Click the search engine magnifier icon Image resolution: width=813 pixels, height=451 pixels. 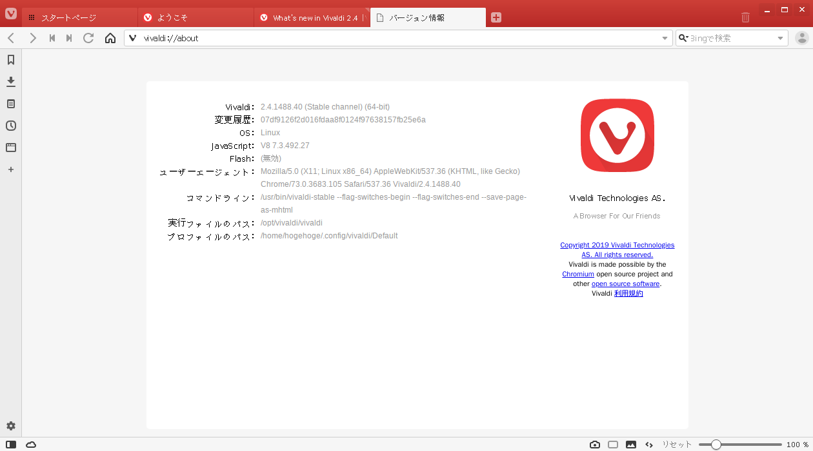tap(683, 38)
